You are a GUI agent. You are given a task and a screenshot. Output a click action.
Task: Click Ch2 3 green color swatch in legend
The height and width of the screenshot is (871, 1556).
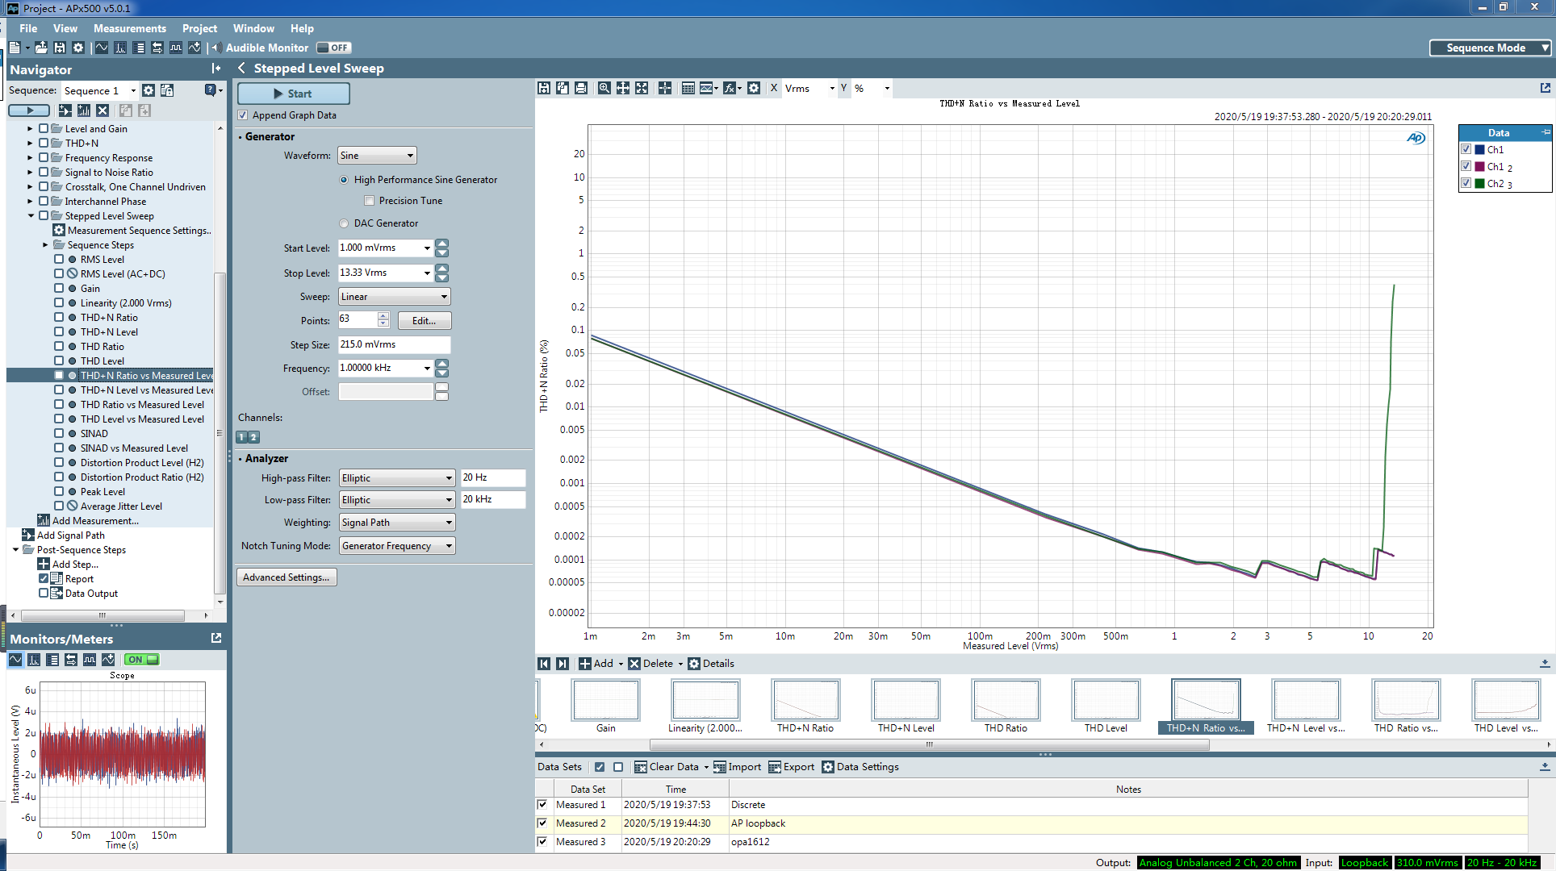point(1480,183)
